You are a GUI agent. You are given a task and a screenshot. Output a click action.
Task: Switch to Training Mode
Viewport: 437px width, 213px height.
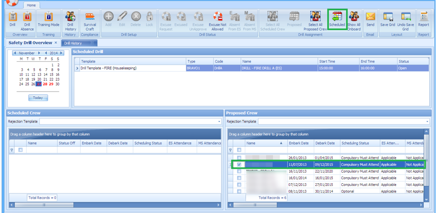[x=49, y=20]
